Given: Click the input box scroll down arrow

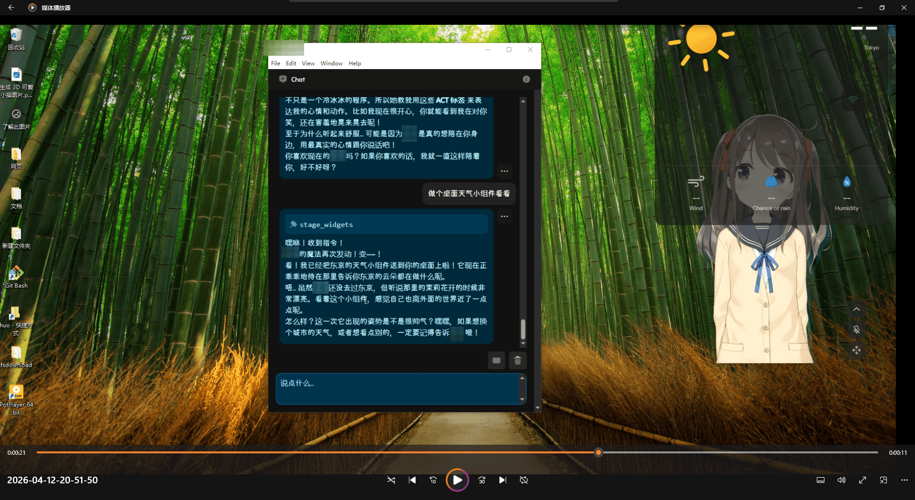Looking at the screenshot, I should pyautogui.click(x=522, y=399).
